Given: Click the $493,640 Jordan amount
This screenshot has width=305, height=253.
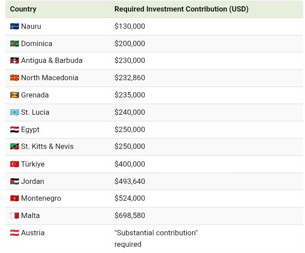Looking at the screenshot, I should (x=130, y=182).
